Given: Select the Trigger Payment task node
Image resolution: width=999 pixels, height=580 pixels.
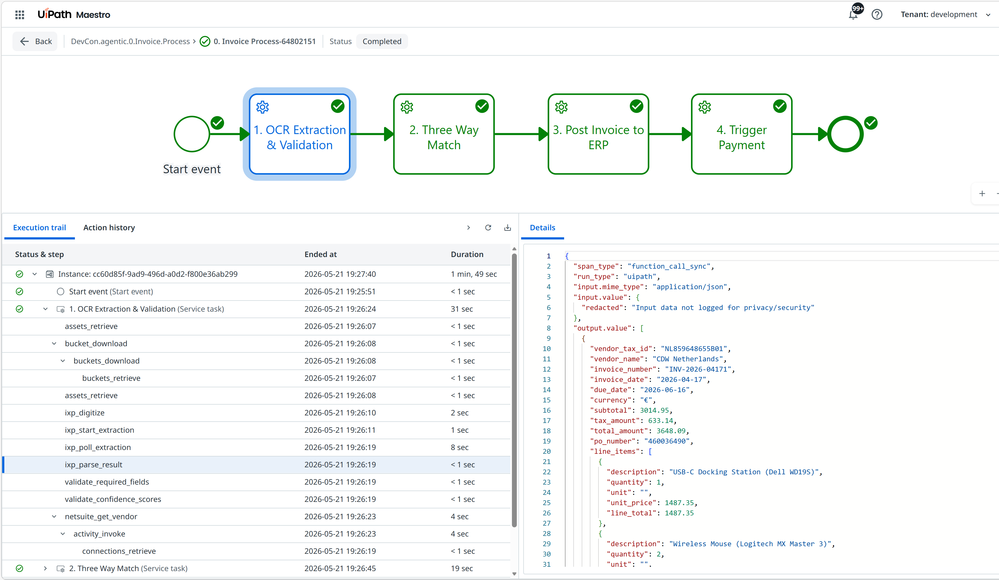Looking at the screenshot, I should click(741, 134).
